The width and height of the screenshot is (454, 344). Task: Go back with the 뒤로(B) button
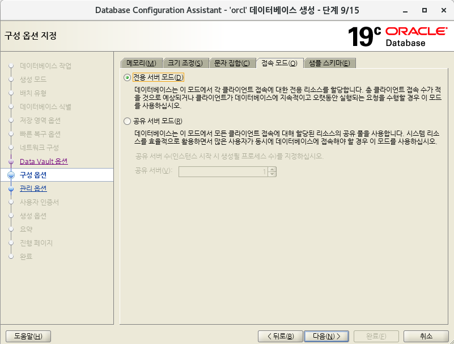coord(280,336)
